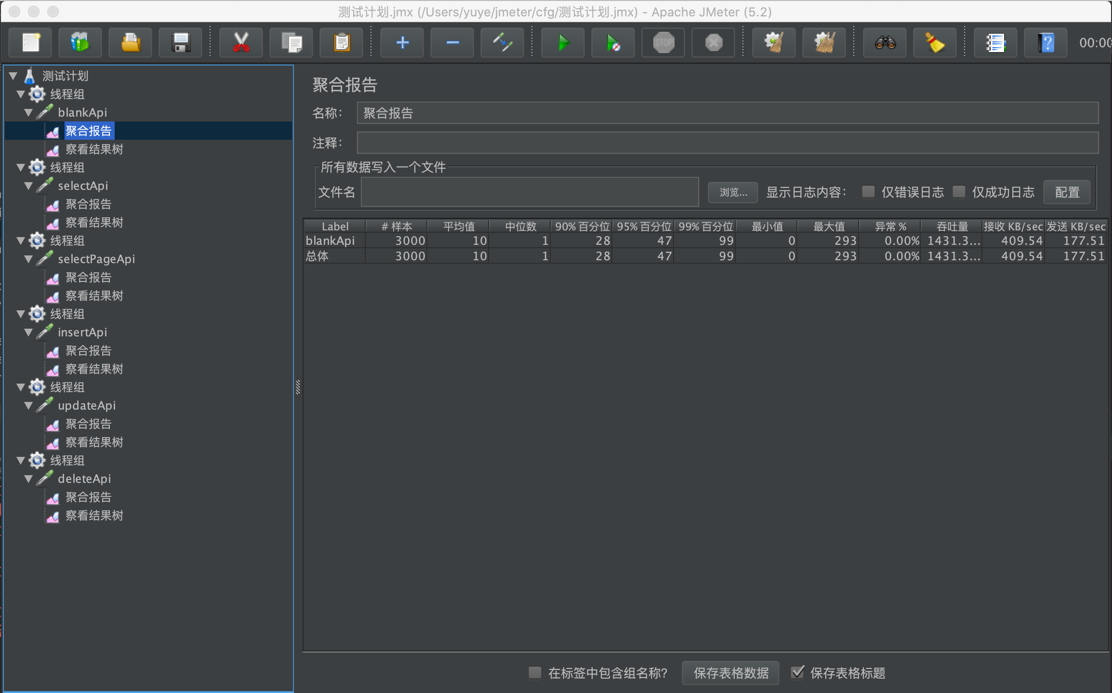This screenshot has width=1112, height=693.
Task: Open the Templates icon in toolbar
Action: pos(80,43)
